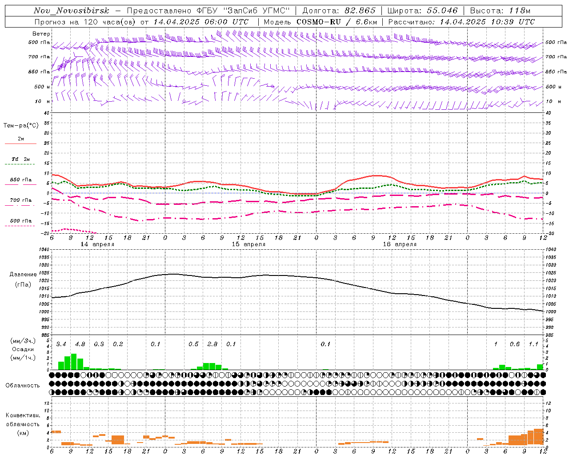Click Прогноз на 120 часа(ов) text
The height and width of the screenshot is (455, 569).
pos(86,22)
